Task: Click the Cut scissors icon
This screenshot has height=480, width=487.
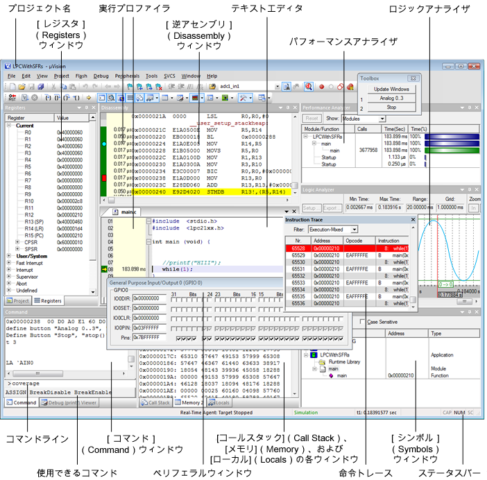Action: click(53, 87)
